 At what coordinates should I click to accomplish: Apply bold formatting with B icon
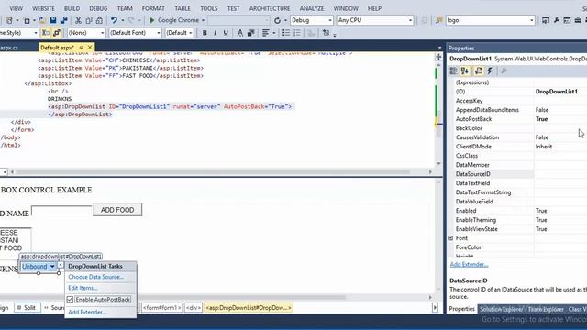(x=205, y=33)
